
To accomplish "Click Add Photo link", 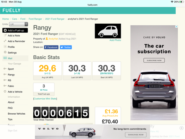I will (115, 40).
